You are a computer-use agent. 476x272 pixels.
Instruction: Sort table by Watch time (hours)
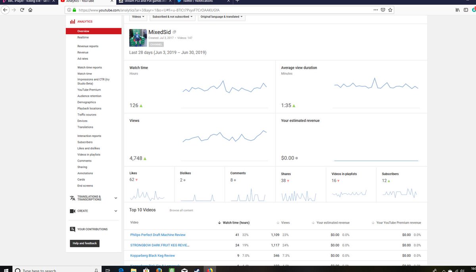[x=234, y=223]
